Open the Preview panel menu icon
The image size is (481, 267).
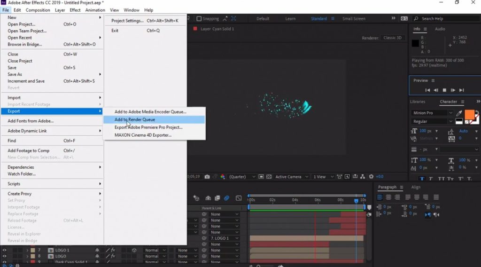(x=433, y=81)
